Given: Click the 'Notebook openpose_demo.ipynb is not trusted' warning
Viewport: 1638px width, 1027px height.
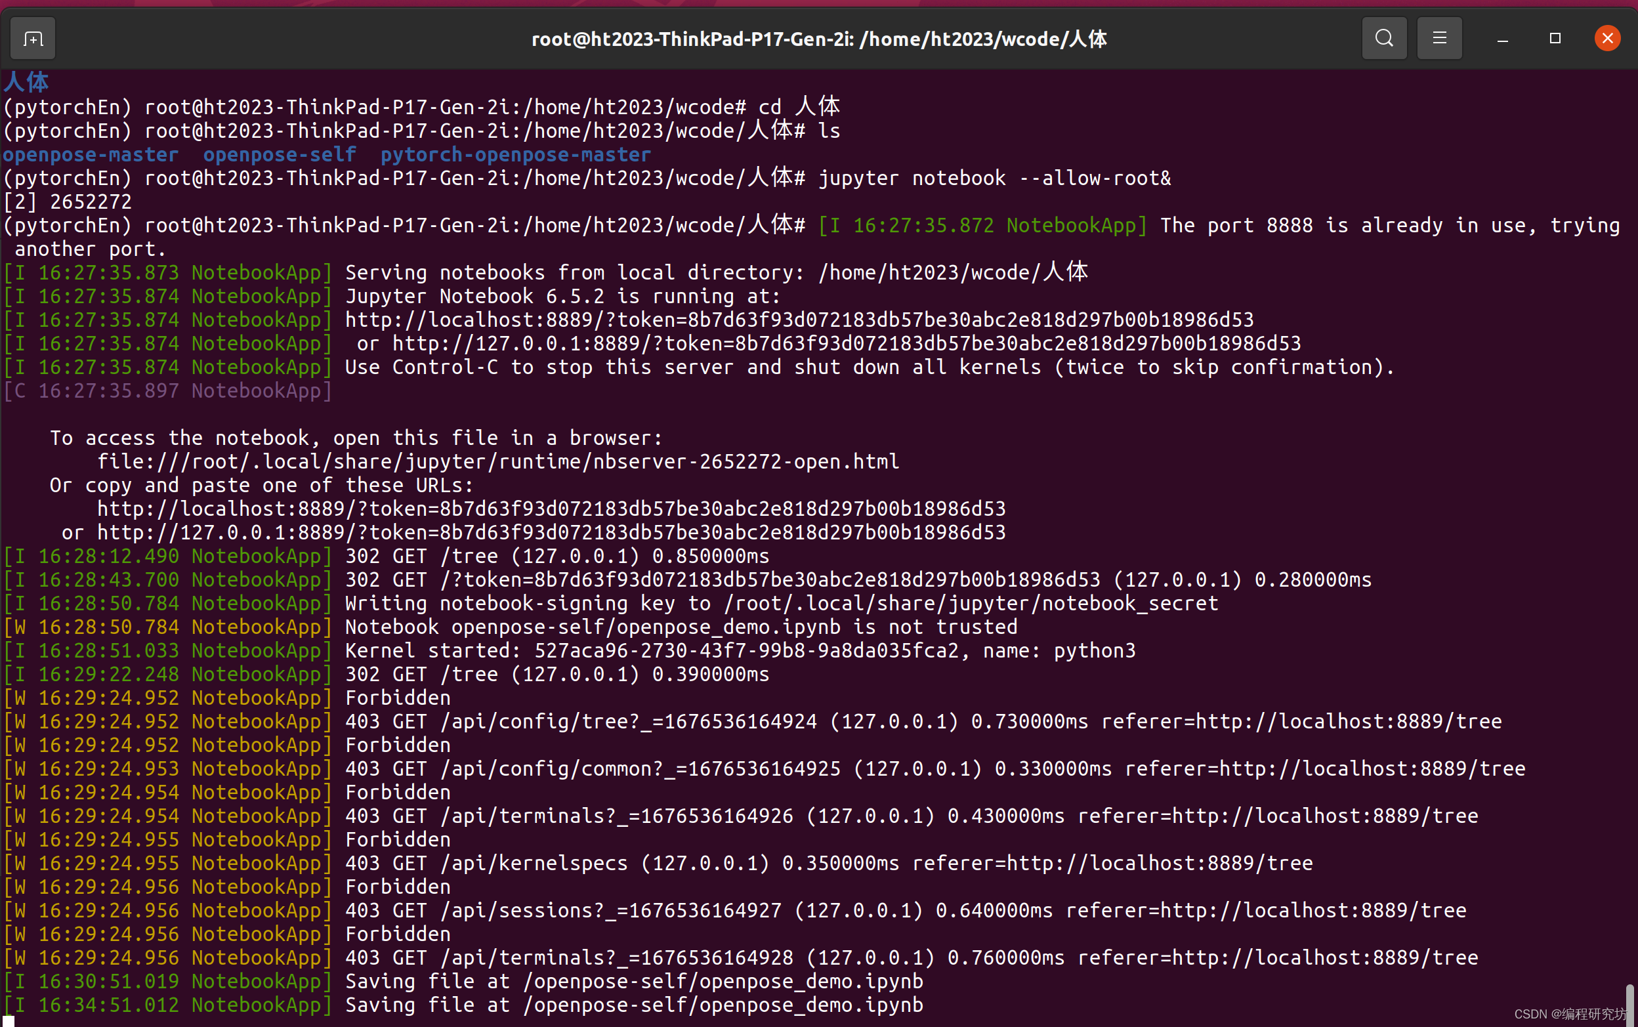Looking at the screenshot, I should point(681,627).
